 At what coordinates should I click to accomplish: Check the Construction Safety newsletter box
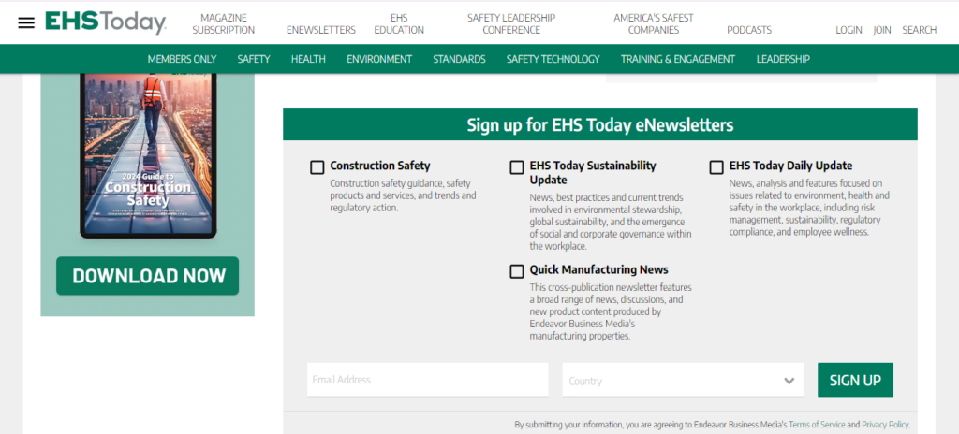coord(317,167)
